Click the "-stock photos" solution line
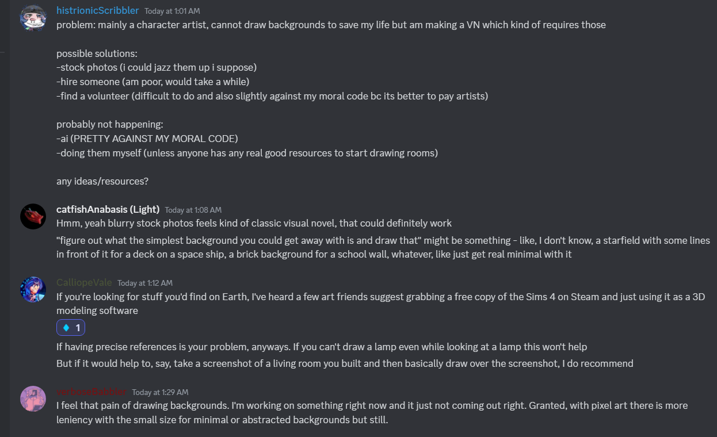 pos(157,67)
